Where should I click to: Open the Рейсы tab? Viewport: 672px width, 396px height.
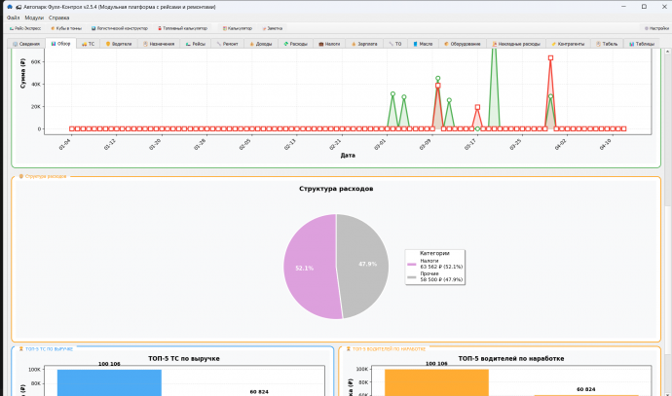[196, 44]
